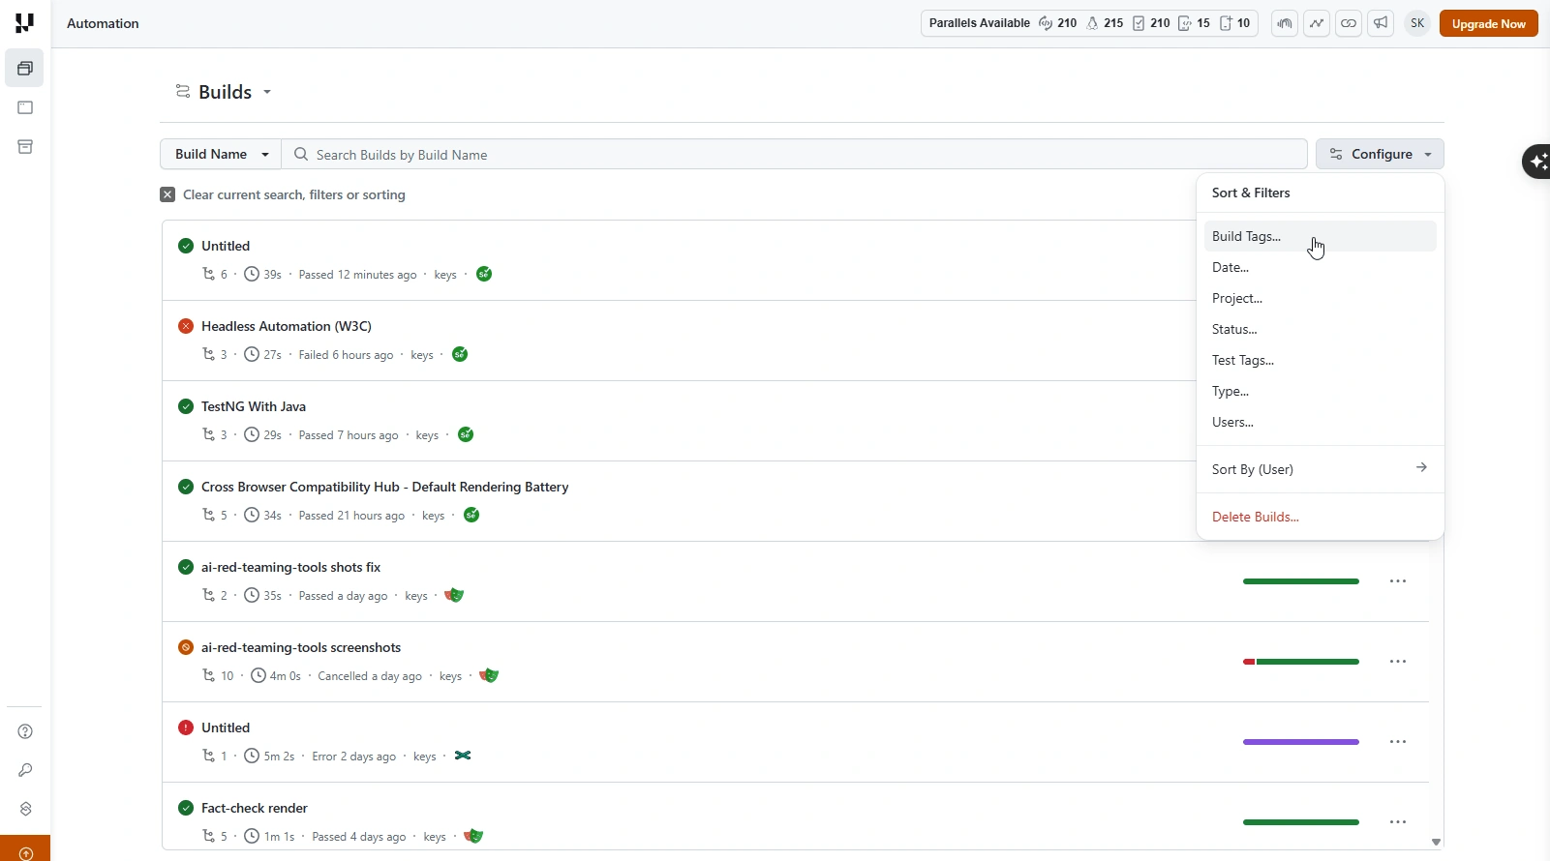Click the search magnifier icon
1550x861 pixels.
coord(301,154)
